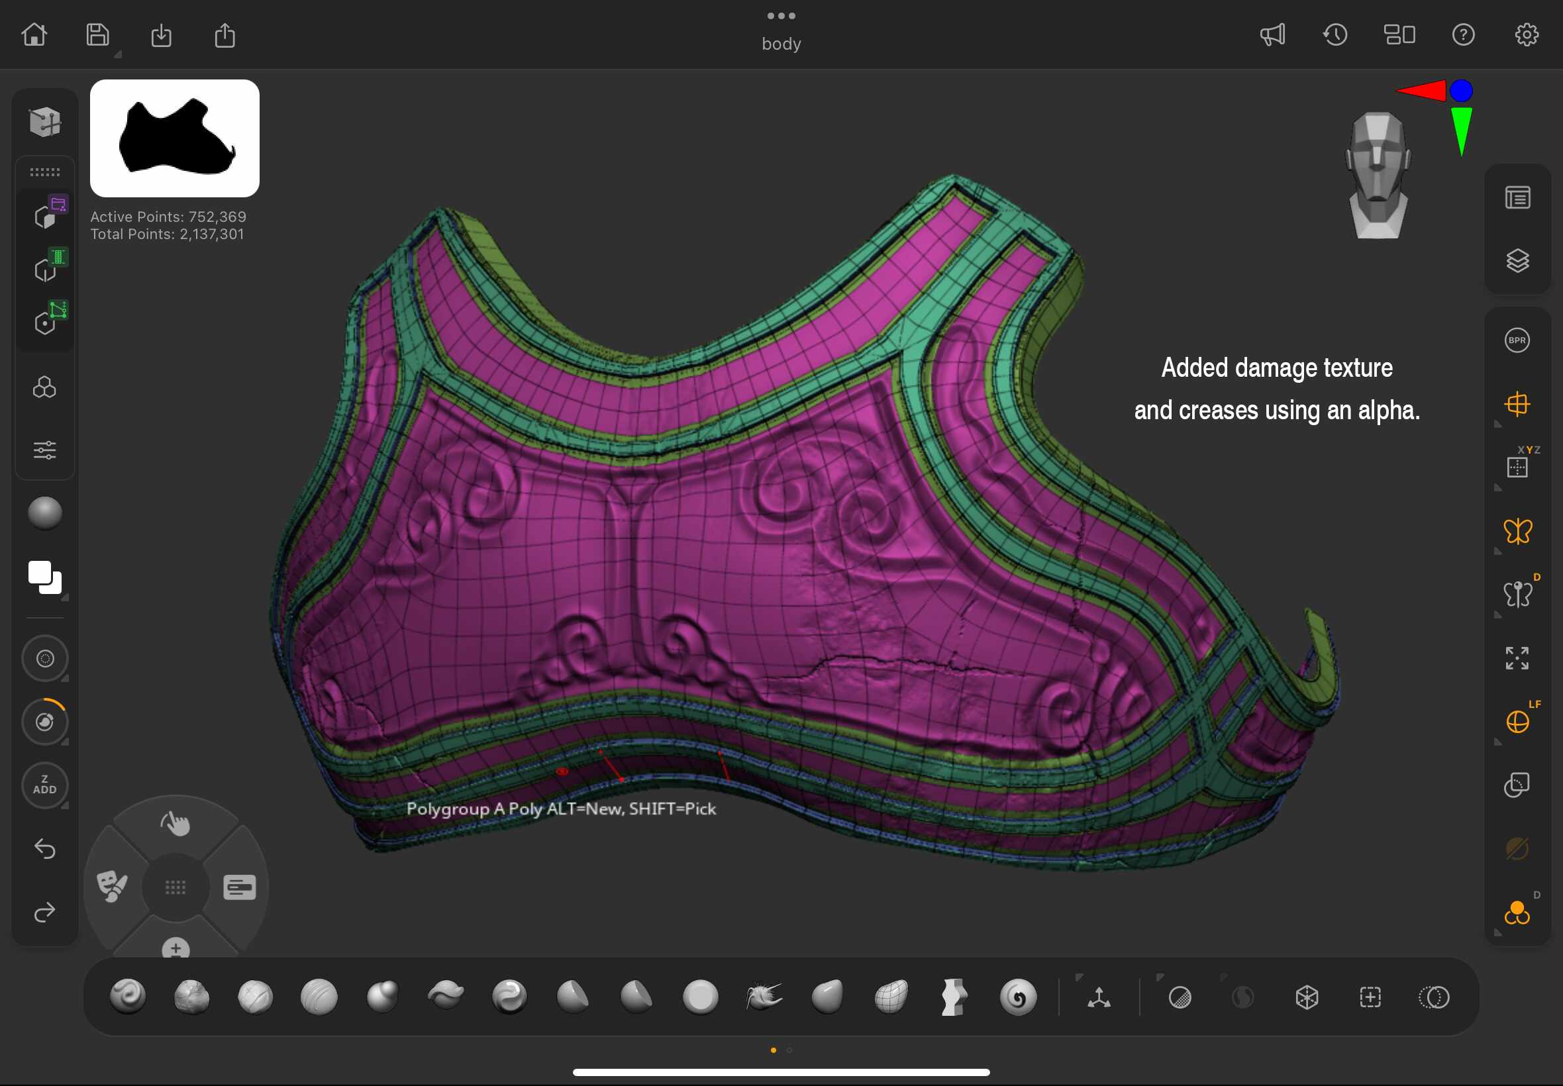Open the BPR render button

coord(1517,340)
